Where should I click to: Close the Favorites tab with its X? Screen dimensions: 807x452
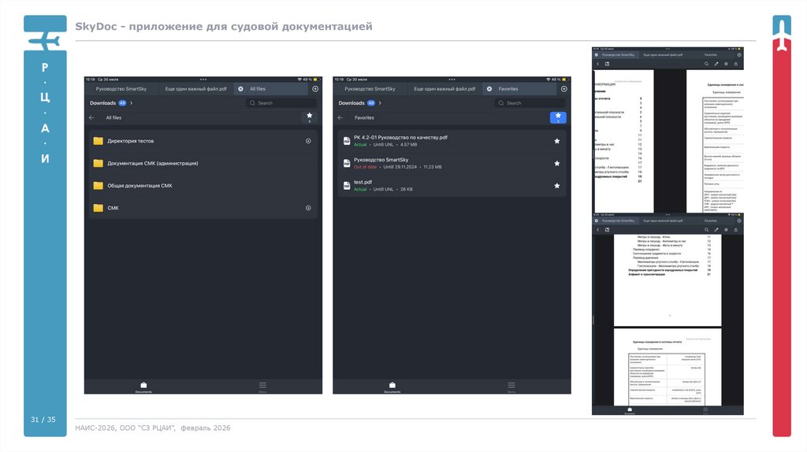coord(489,89)
